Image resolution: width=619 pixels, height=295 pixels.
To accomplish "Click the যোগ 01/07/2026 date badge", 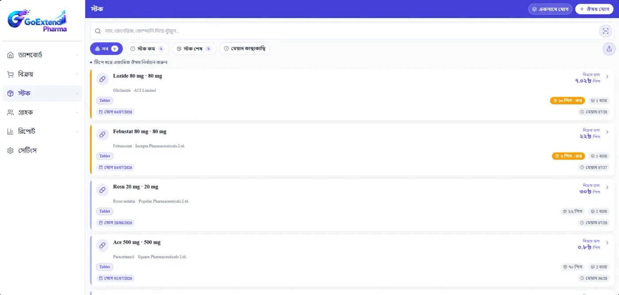I will tap(115, 278).
